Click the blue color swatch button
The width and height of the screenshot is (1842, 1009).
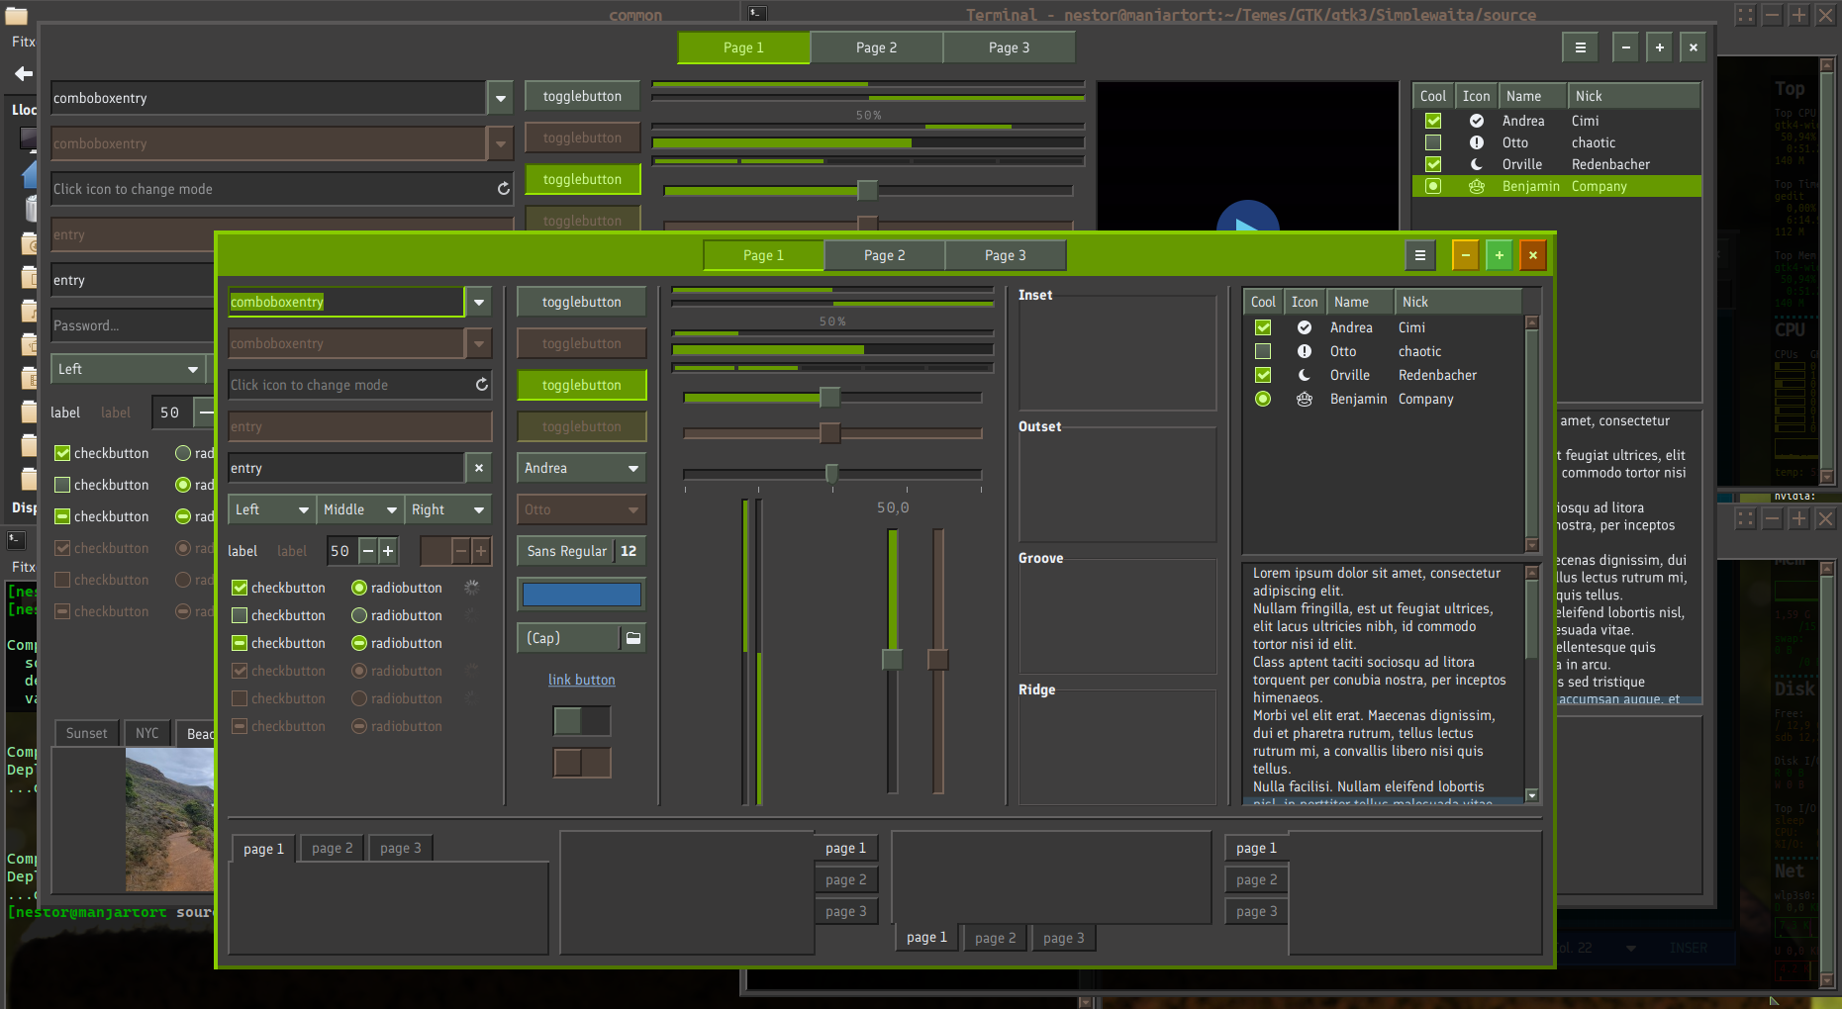(x=581, y=595)
